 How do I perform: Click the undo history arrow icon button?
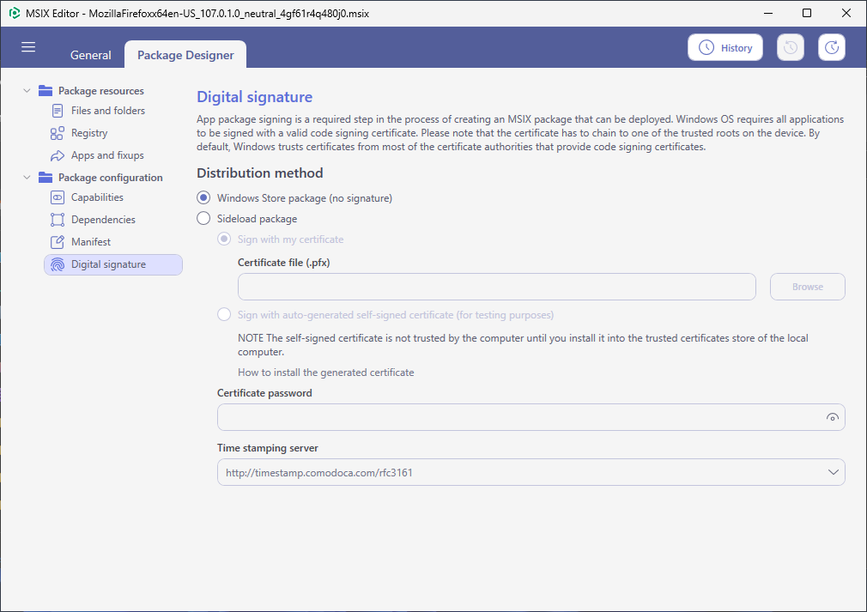pyautogui.click(x=790, y=47)
